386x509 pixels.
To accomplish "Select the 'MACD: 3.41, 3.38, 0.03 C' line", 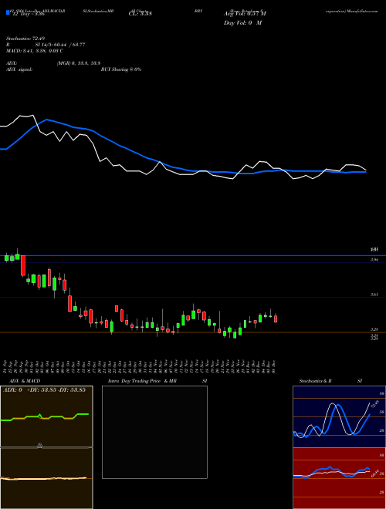I will [35, 51].
